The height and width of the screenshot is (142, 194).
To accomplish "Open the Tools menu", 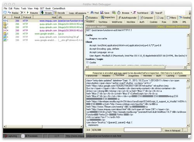I will 24,9.
